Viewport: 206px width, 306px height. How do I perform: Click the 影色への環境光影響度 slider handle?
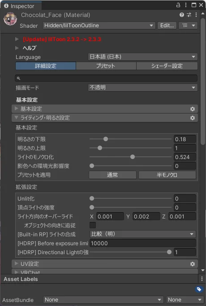pos(92,166)
